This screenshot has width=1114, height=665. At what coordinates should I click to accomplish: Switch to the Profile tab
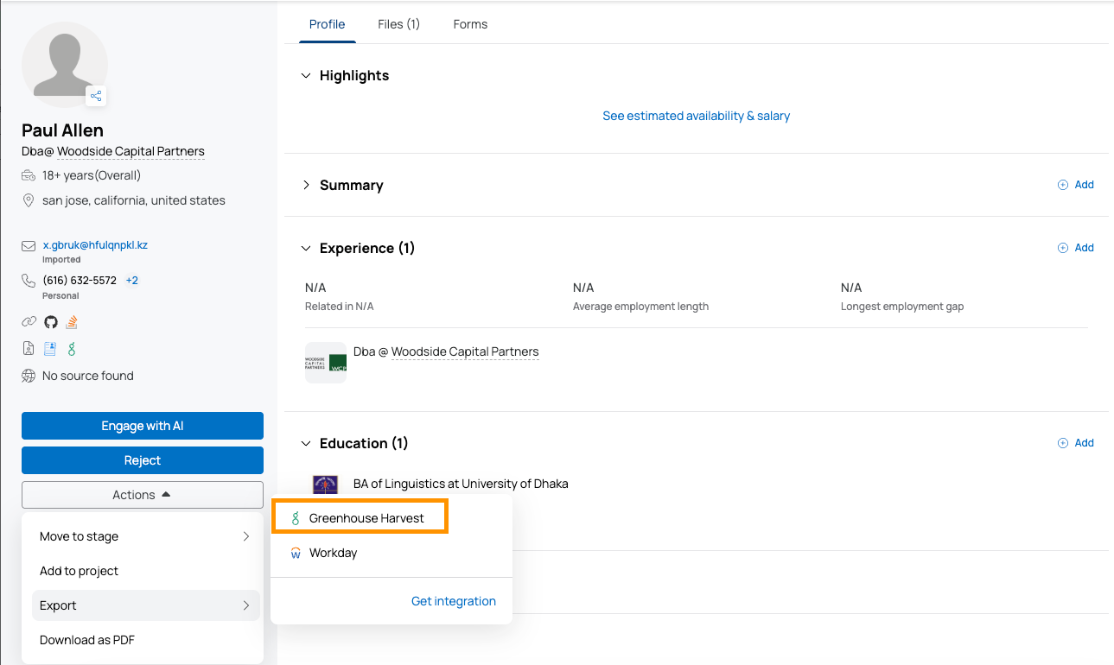coord(328,24)
